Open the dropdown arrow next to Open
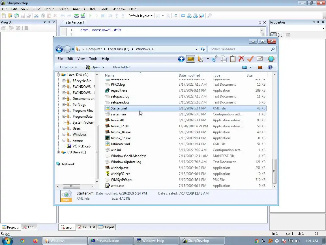 103,67
